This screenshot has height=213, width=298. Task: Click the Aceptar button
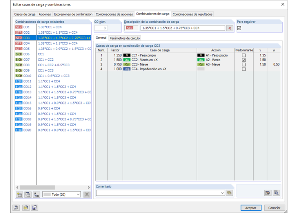coord(251,208)
